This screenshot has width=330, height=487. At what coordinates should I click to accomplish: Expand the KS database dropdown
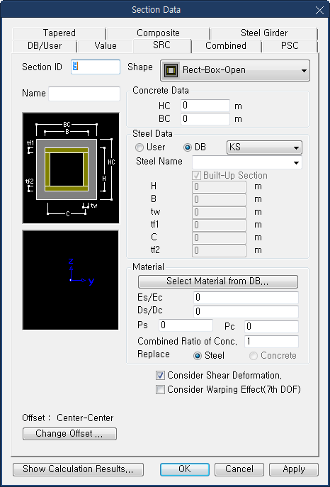tap(265, 147)
